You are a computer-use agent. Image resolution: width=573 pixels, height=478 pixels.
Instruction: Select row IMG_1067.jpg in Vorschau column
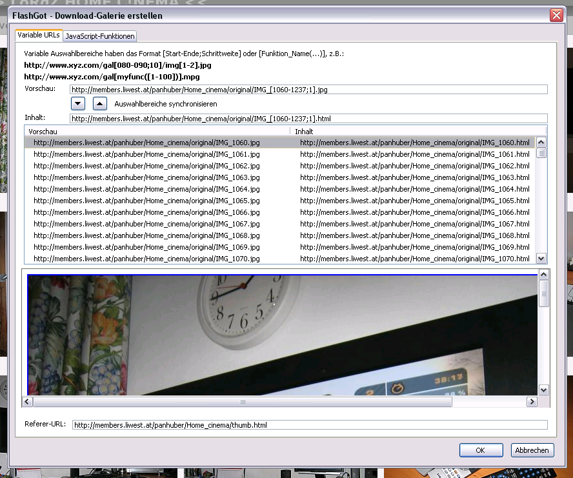click(x=146, y=224)
